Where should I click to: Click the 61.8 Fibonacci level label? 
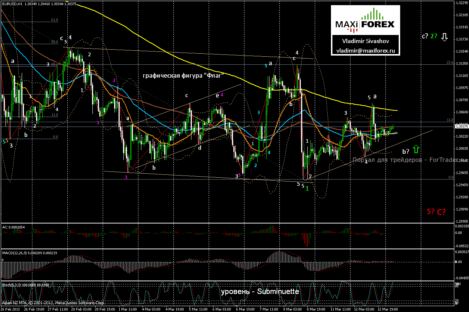coord(55,20)
